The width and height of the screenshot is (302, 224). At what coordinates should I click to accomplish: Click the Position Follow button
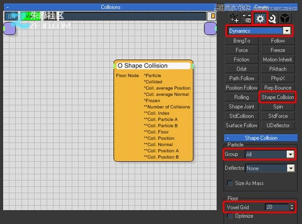tap(242, 88)
